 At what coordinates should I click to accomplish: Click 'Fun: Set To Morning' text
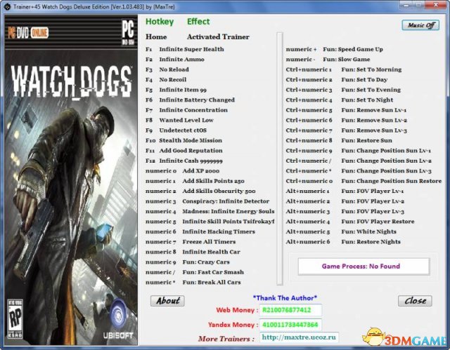tap(371, 69)
